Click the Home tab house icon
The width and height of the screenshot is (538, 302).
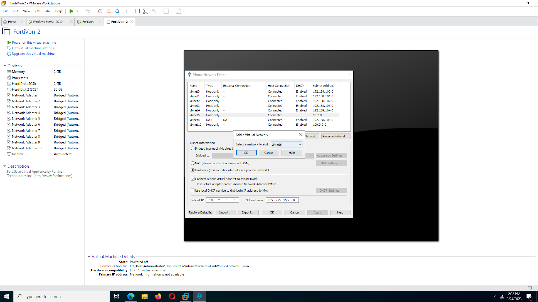[x=5, y=22]
